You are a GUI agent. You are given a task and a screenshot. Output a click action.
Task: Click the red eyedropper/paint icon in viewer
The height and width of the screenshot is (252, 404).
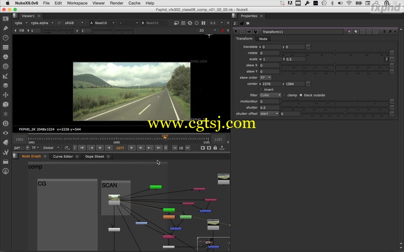(x=223, y=31)
